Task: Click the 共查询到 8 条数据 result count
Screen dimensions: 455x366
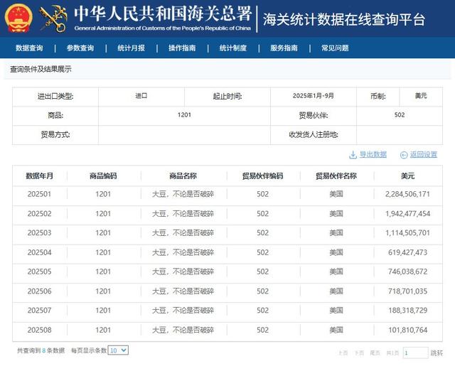Action: (x=41, y=350)
